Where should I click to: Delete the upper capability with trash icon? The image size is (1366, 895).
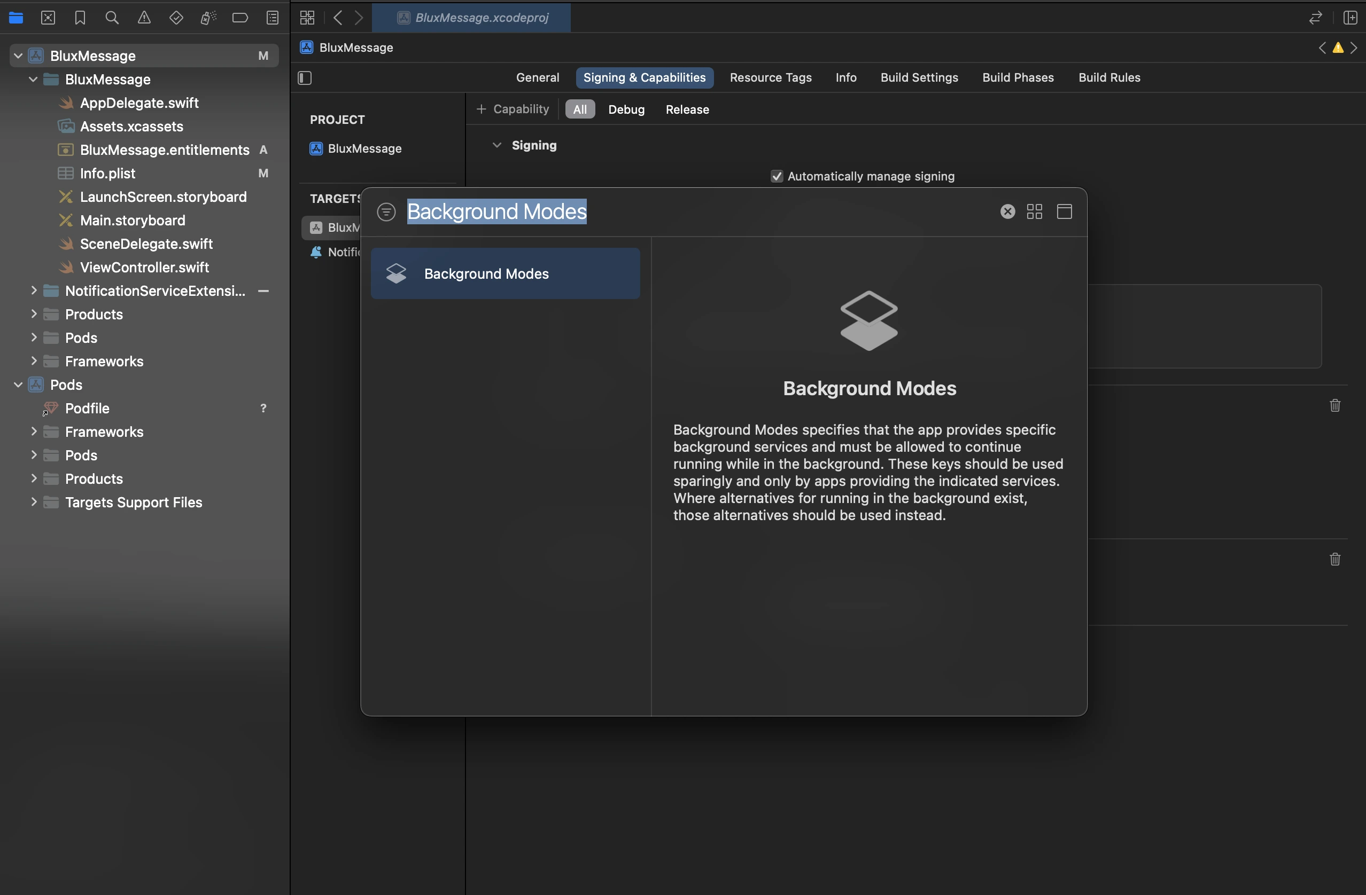pyautogui.click(x=1335, y=405)
